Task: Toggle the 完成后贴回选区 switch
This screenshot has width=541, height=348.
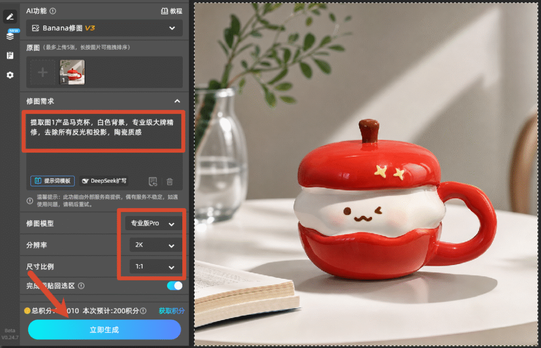Action: [x=174, y=286]
